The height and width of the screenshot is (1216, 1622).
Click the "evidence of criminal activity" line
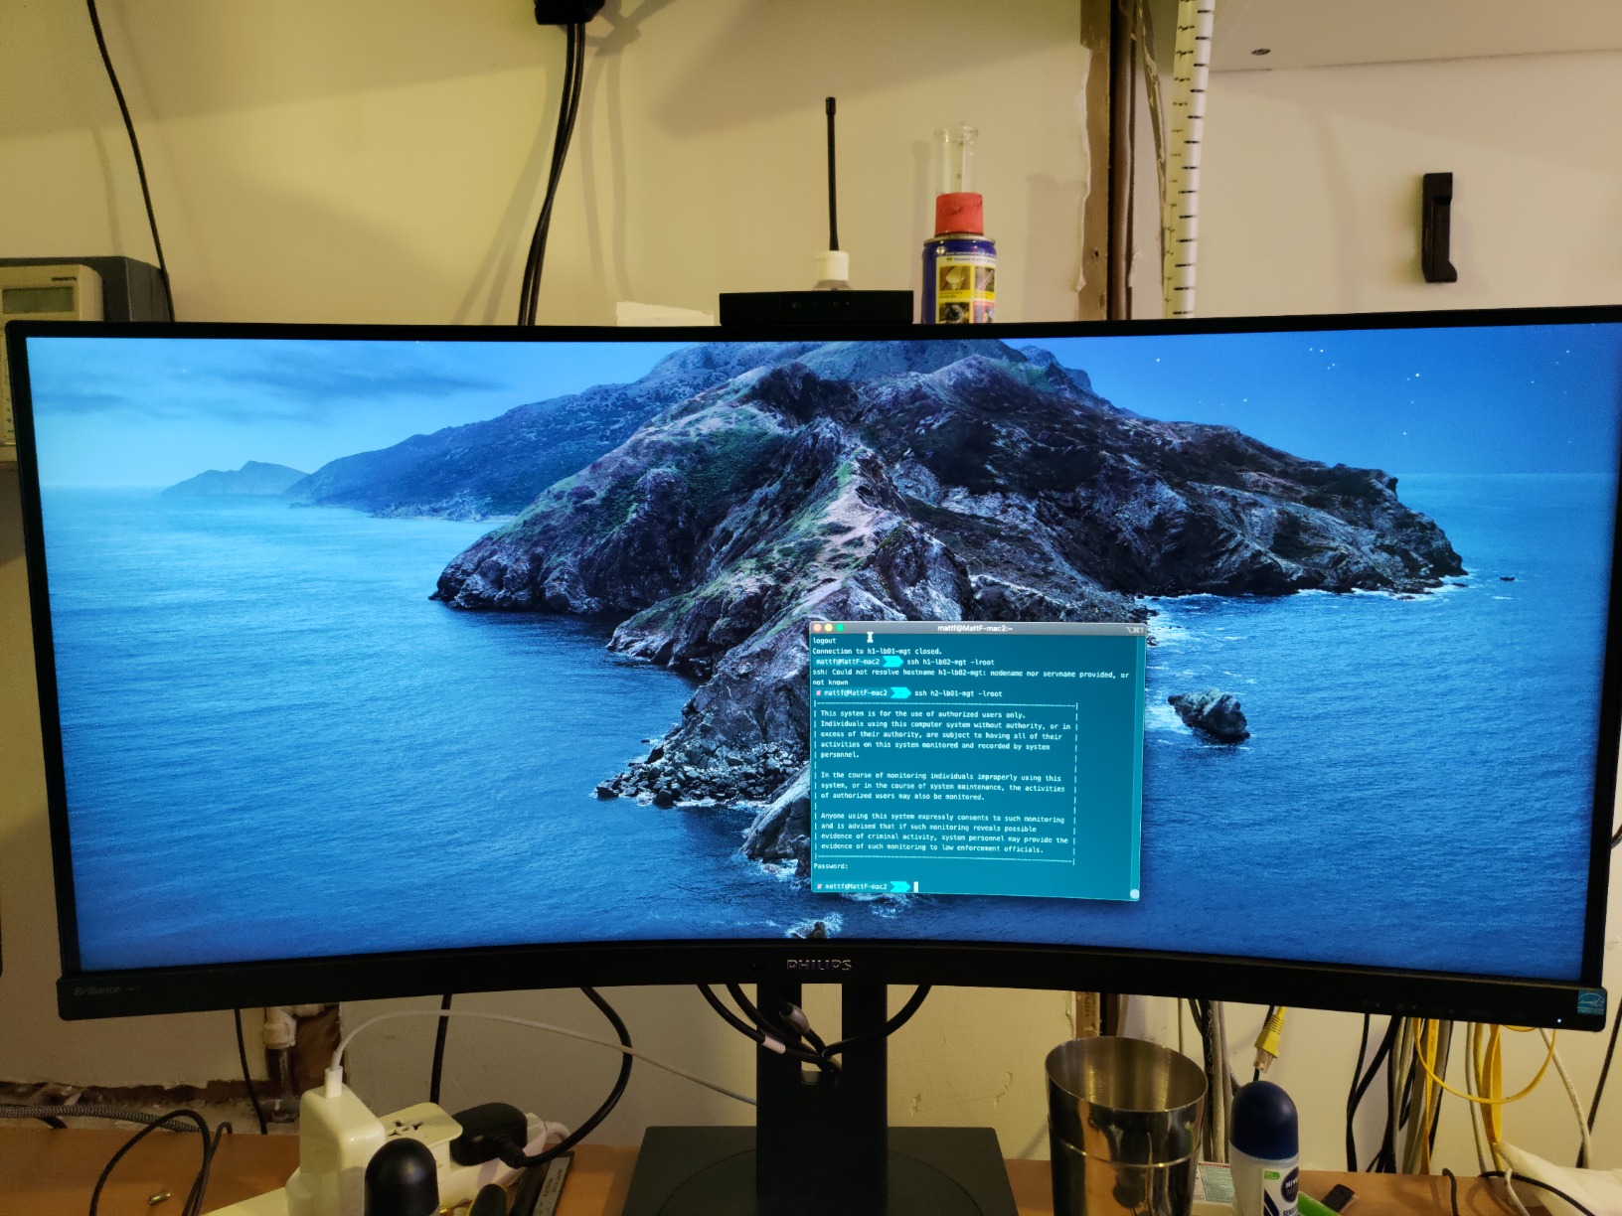944,838
